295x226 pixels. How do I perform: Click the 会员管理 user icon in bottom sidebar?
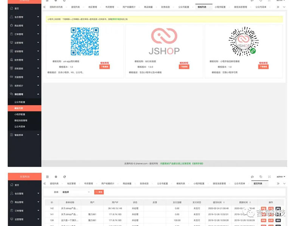coord(12,193)
